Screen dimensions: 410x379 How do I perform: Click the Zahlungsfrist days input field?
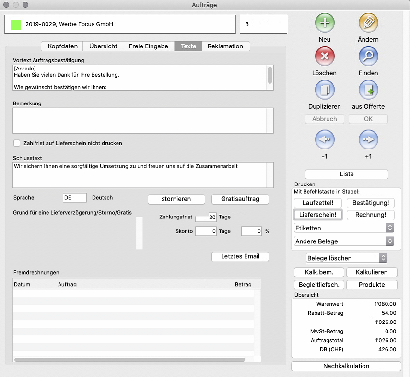point(206,218)
